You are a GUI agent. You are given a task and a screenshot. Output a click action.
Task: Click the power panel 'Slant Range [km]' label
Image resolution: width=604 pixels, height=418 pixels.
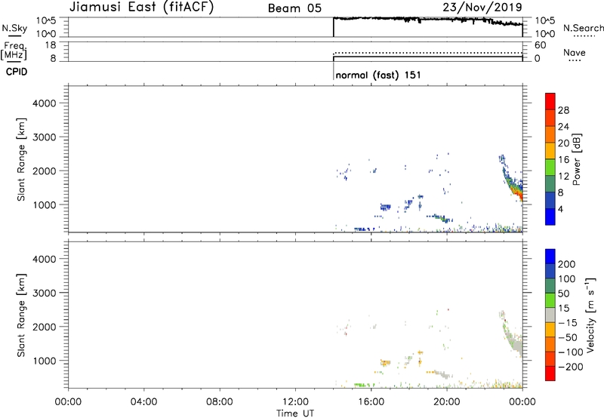21,159
